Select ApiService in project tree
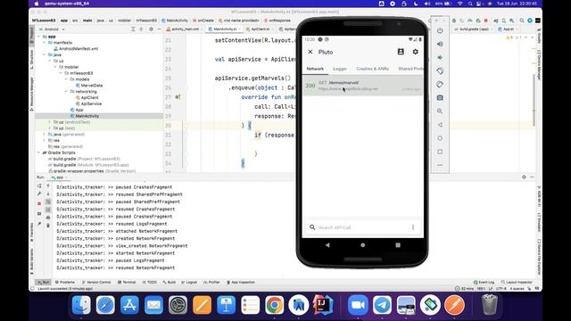The height and width of the screenshot is (321, 571). (88, 103)
